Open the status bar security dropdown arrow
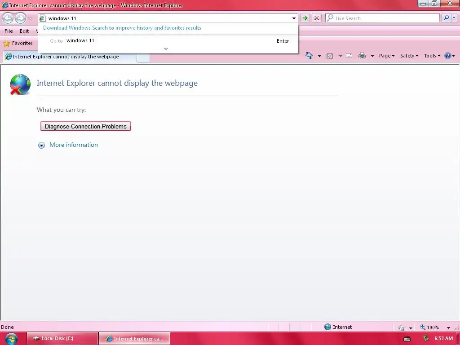The width and height of the screenshot is (460, 345). [411, 328]
